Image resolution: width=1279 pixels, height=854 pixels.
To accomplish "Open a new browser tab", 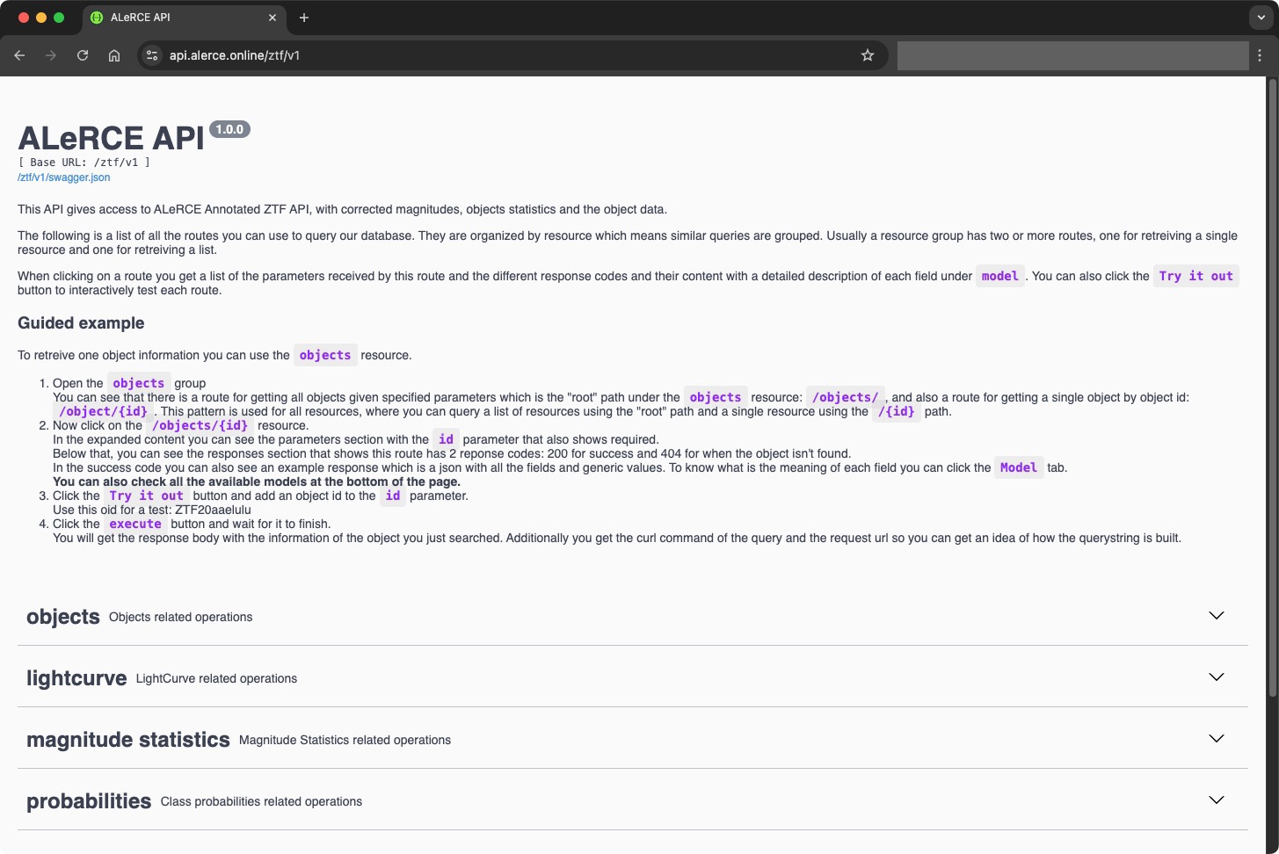I will (x=304, y=18).
